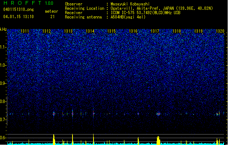Click the 0.7 kHz axis label
228x145 pixels.
click(x=3, y=120)
